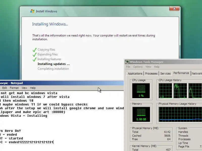Open the Options menu in Task Manager

click(x=138, y=67)
